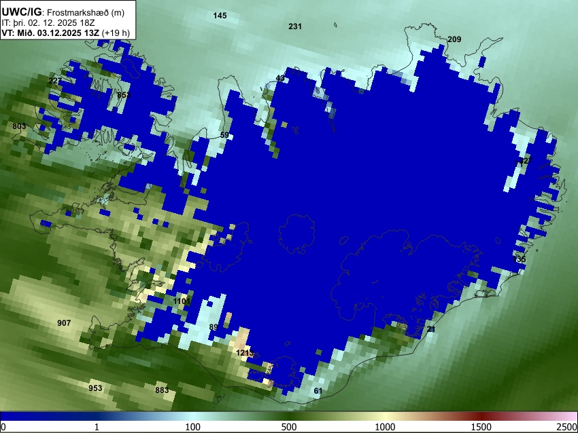This screenshot has width=578, height=433.
Task: Click the dark red section of the color bar
Action: [481, 416]
